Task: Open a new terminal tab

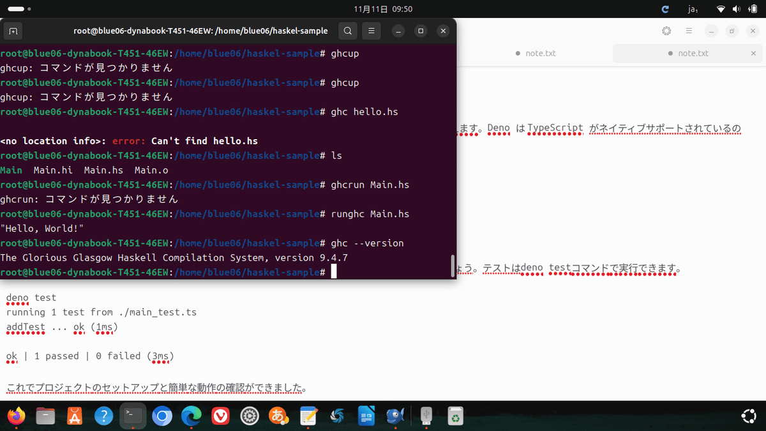Action: (x=13, y=31)
